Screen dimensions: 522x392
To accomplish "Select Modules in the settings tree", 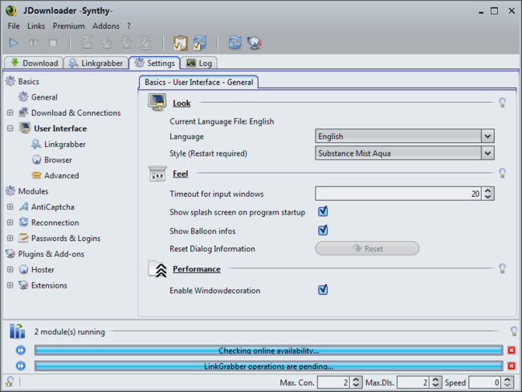I will click(x=27, y=191).
